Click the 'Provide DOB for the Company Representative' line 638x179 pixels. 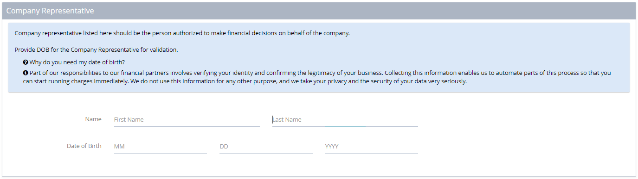click(x=97, y=49)
